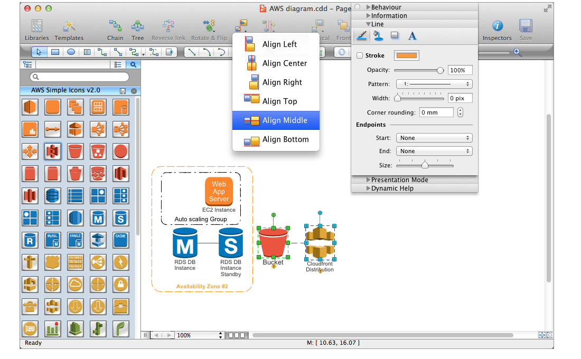Open the End endpoint dropdown

pos(434,151)
